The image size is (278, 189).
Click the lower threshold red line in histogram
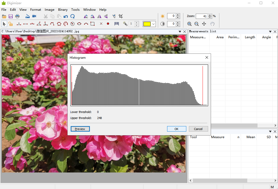[x=72, y=85]
